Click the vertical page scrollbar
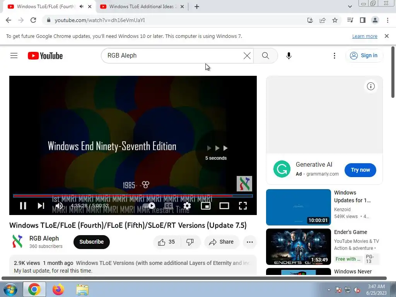Image resolution: width=396 pixels, height=297 pixels. point(393,72)
